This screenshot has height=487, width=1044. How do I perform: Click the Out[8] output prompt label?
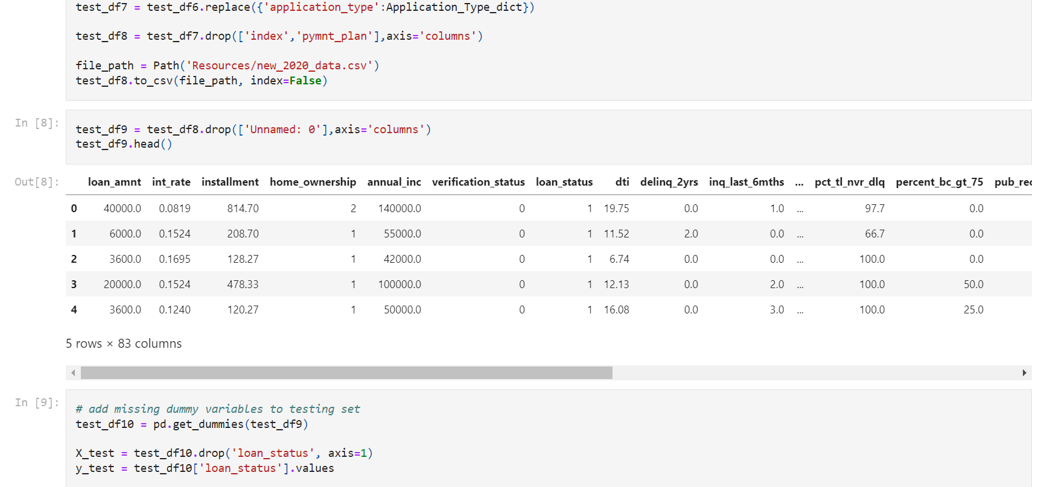click(37, 182)
